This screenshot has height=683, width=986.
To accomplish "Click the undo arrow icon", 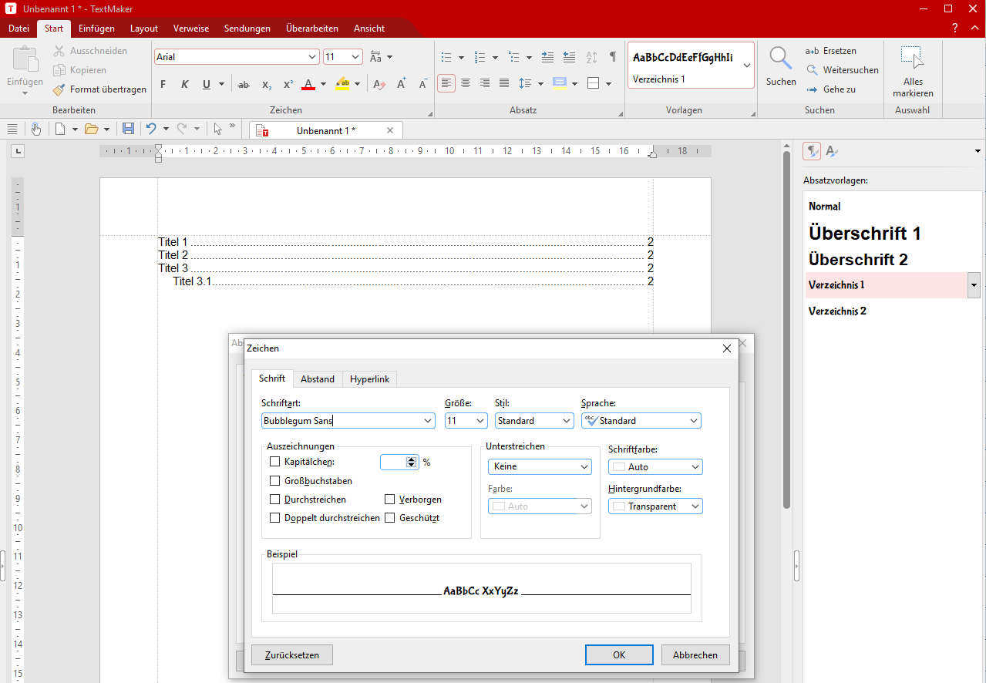I will (x=151, y=129).
